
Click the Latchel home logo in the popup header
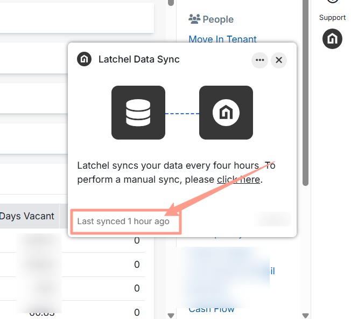click(x=84, y=59)
